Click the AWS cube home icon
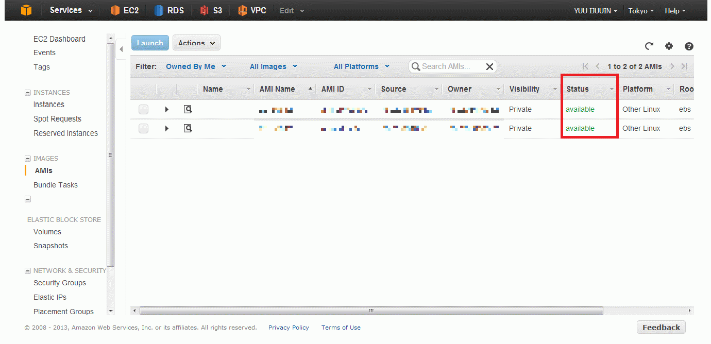711x344 pixels. (x=26, y=10)
